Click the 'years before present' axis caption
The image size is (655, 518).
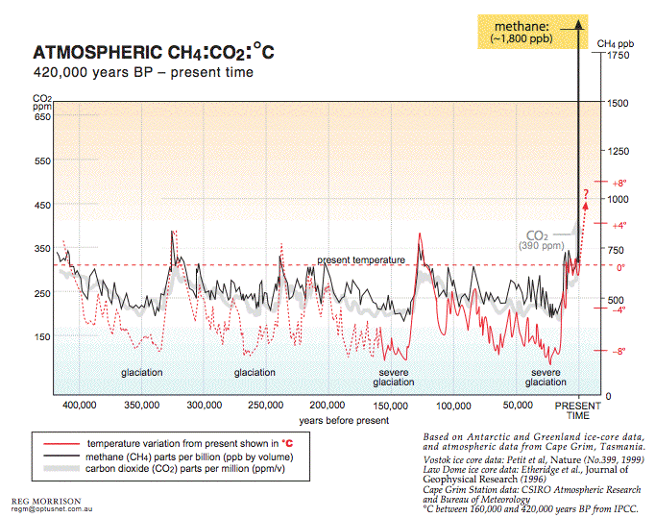coord(344,420)
